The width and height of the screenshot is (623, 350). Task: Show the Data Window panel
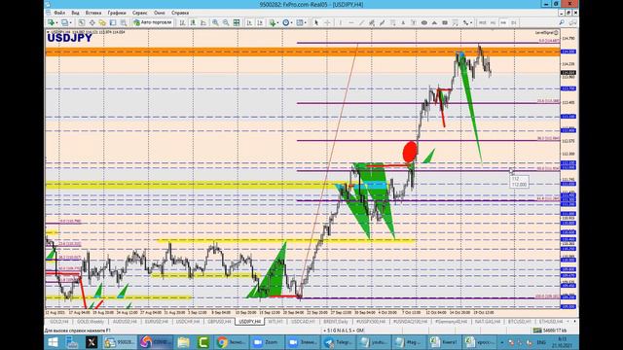click(92, 22)
